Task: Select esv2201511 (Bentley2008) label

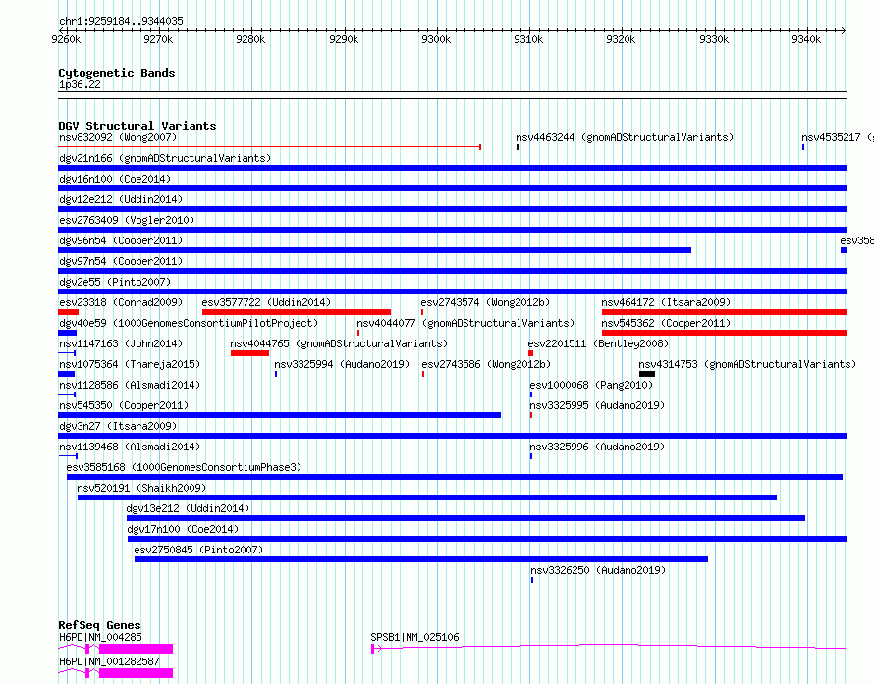Action: [598, 343]
